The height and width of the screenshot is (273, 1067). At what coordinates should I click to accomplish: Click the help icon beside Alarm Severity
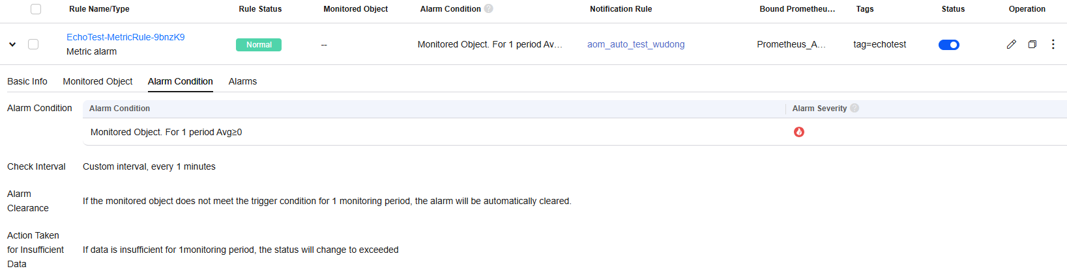855,108
